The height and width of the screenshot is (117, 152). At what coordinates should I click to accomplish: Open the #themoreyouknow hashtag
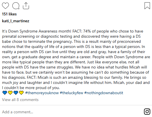[x=42, y=93]
